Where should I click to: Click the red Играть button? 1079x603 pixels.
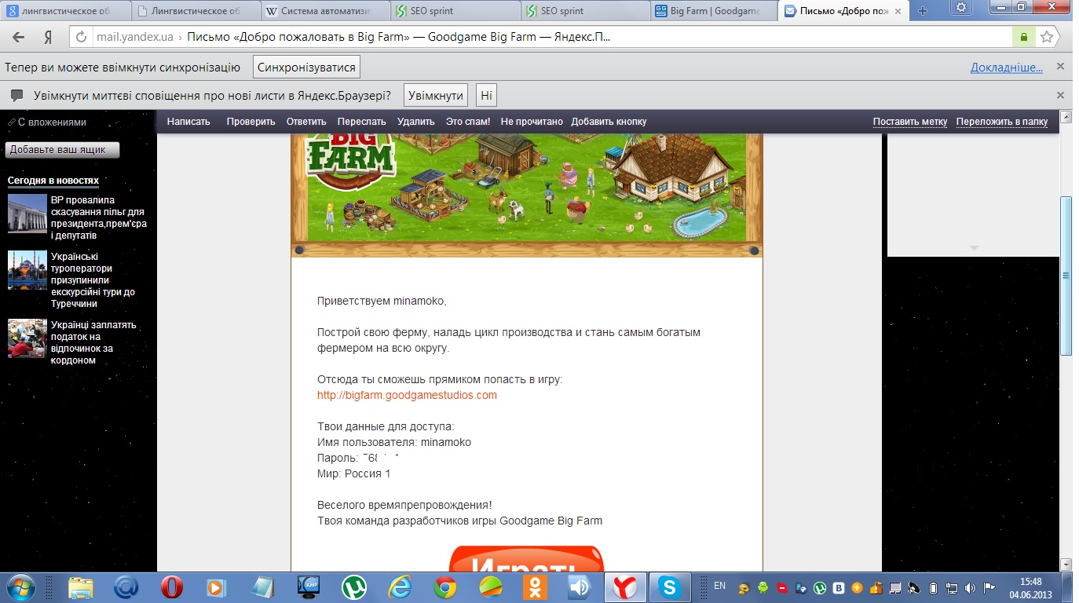(526, 561)
